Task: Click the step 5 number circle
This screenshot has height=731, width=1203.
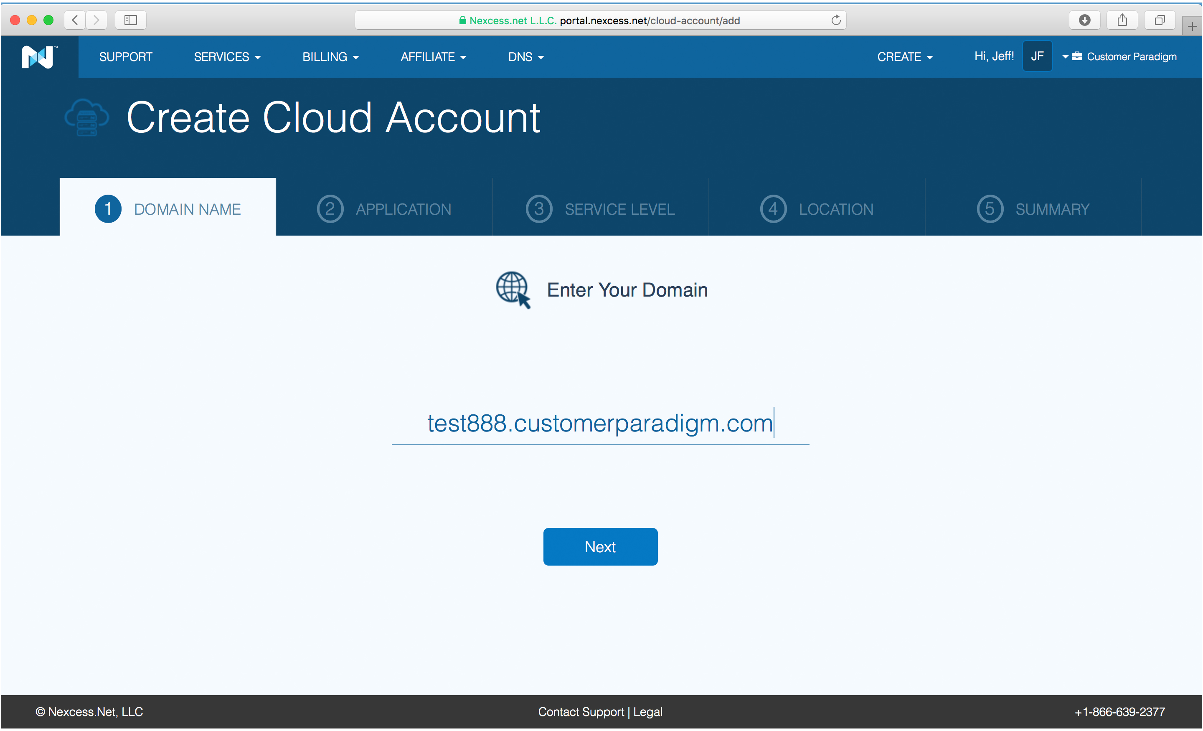Action: (990, 209)
